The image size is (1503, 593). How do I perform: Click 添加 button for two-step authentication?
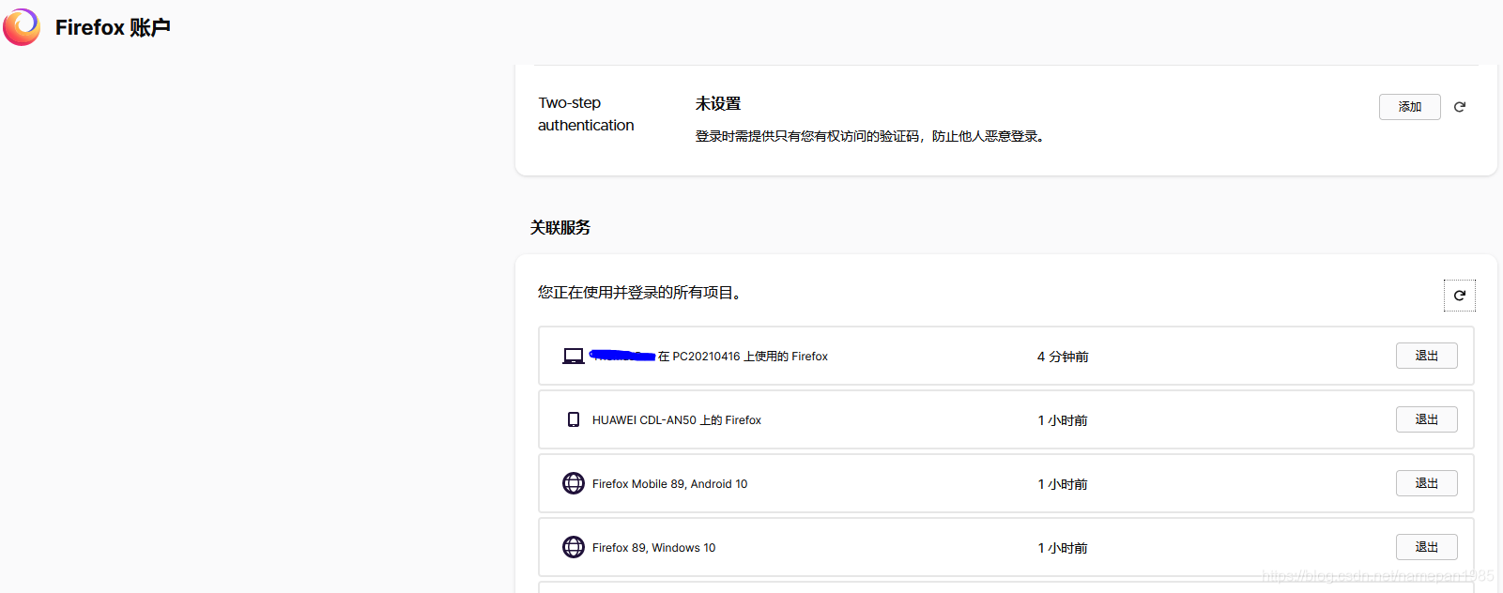click(x=1409, y=107)
